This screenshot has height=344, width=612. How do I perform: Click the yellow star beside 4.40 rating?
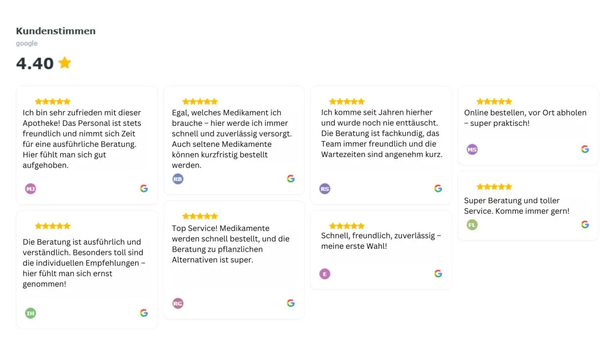(65, 63)
